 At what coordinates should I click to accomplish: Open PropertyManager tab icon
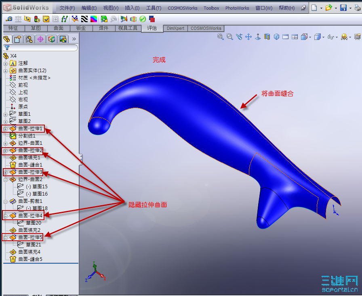tap(18, 39)
